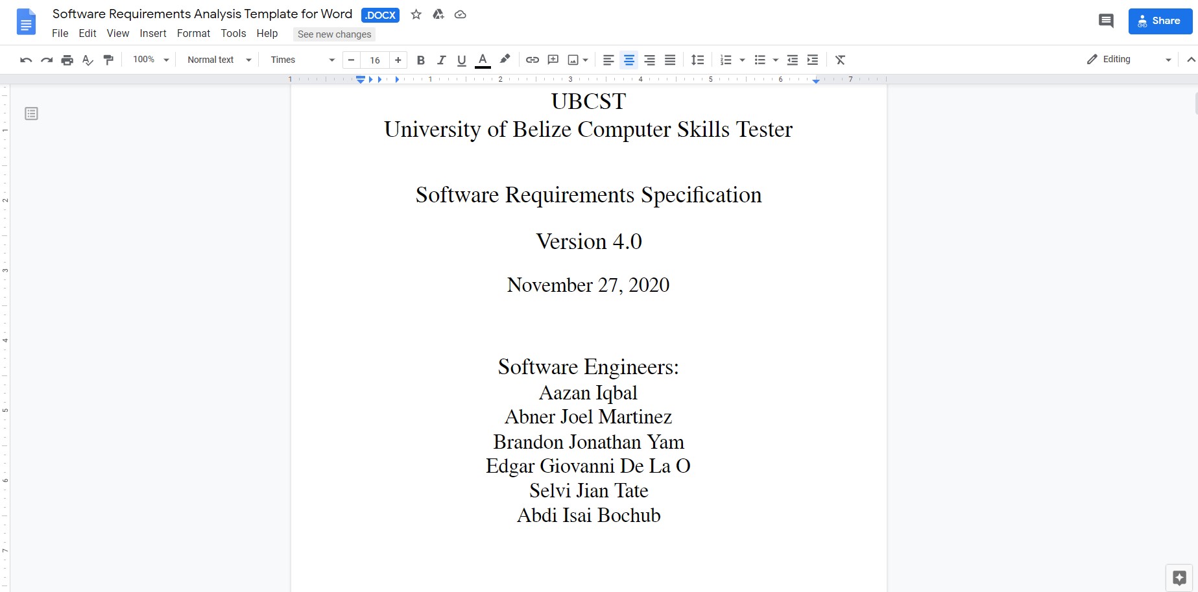Open the text color picker
This screenshot has height=592, width=1198.
tap(483, 60)
